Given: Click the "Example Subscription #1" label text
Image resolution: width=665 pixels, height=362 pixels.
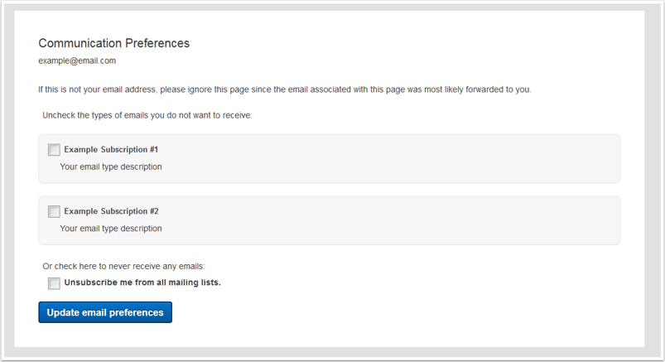Looking at the screenshot, I should [111, 150].
